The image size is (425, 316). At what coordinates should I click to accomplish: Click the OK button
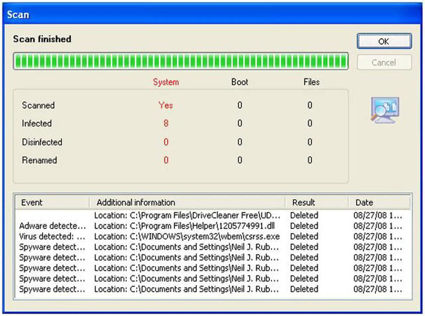click(x=384, y=41)
